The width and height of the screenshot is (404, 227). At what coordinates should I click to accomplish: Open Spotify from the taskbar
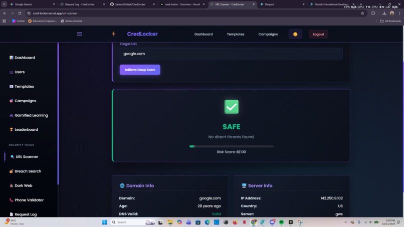pos(281,222)
